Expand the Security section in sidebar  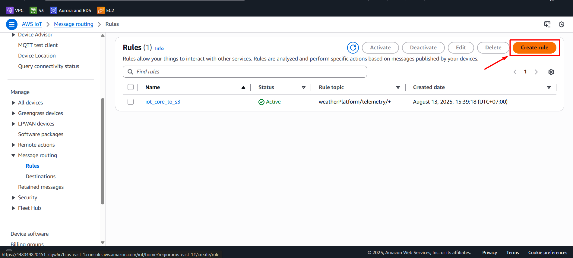pos(13,198)
